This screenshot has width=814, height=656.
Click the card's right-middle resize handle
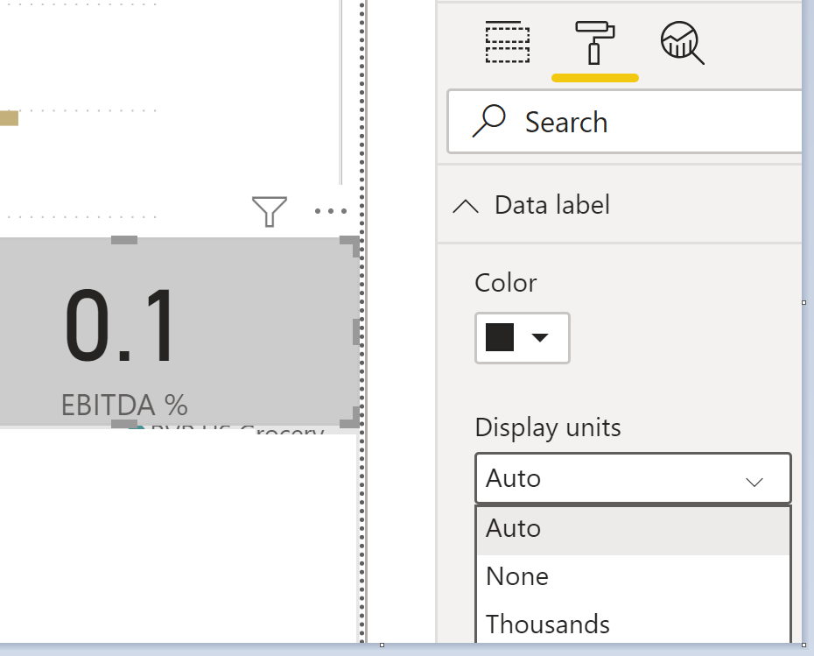pyautogui.click(x=356, y=332)
